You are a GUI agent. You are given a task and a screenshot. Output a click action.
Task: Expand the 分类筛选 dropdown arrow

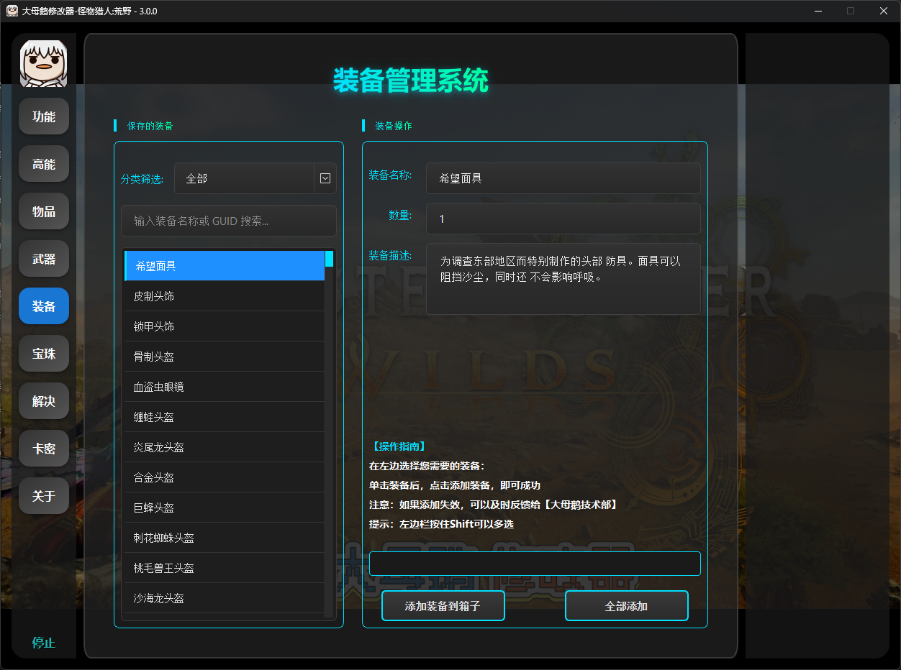pyautogui.click(x=325, y=178)
